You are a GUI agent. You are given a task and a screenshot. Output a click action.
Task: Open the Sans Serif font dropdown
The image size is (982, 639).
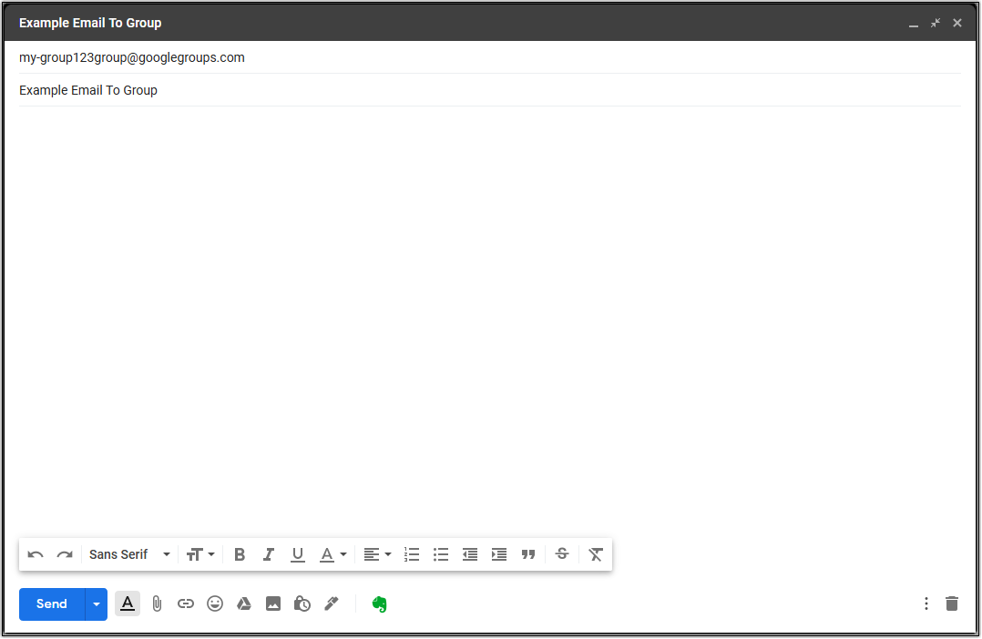128,554
